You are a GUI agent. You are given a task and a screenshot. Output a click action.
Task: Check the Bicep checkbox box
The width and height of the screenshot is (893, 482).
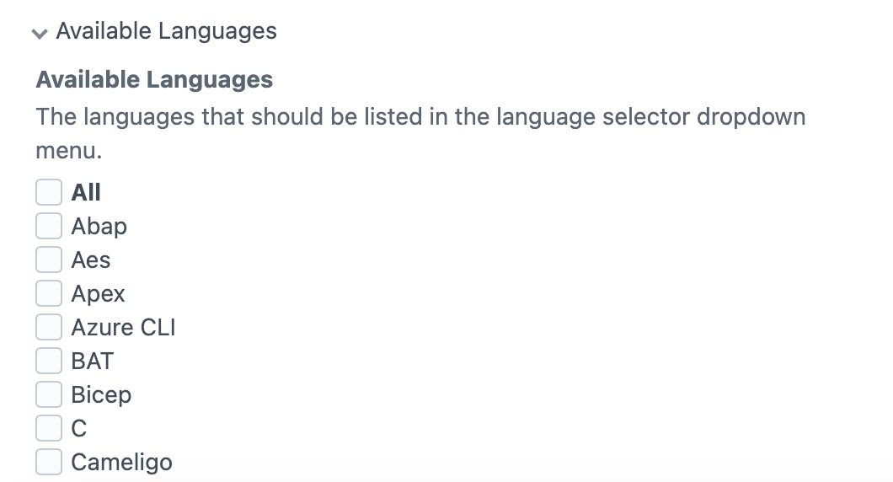tap(49, 394)
